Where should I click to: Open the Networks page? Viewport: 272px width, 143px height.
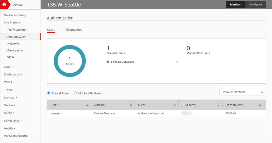coord(14,43)
